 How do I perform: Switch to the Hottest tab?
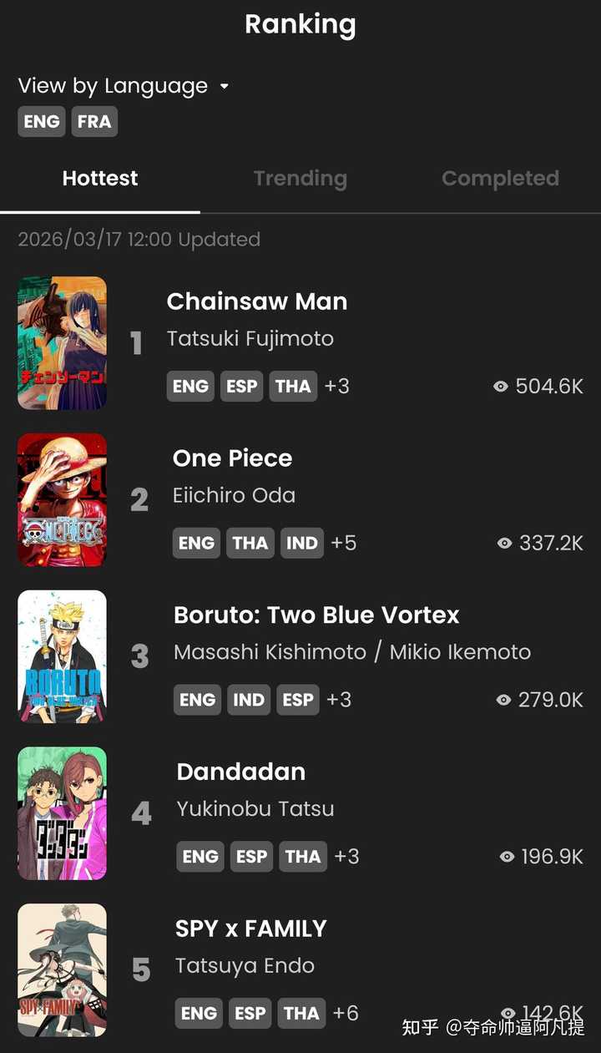tap(100, 179)
